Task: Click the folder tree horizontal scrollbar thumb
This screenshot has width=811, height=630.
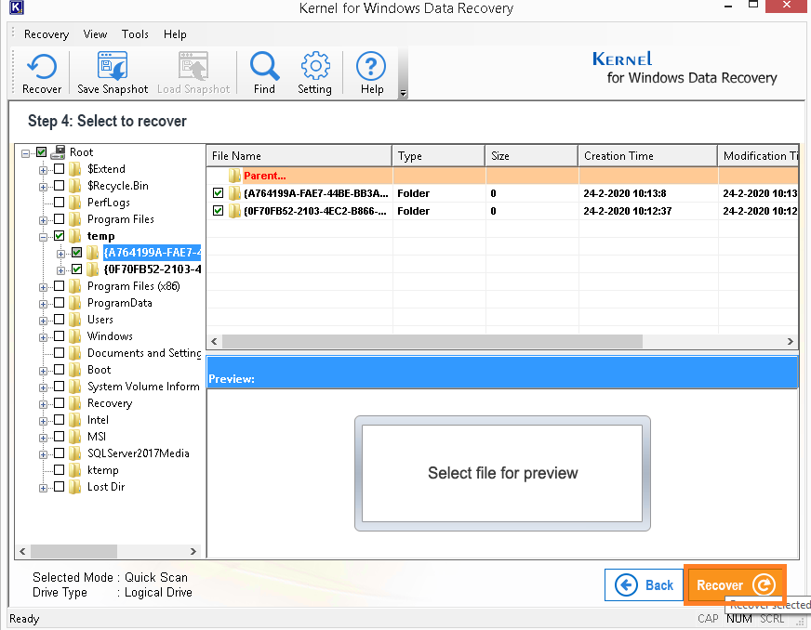Action: [73, 551]
